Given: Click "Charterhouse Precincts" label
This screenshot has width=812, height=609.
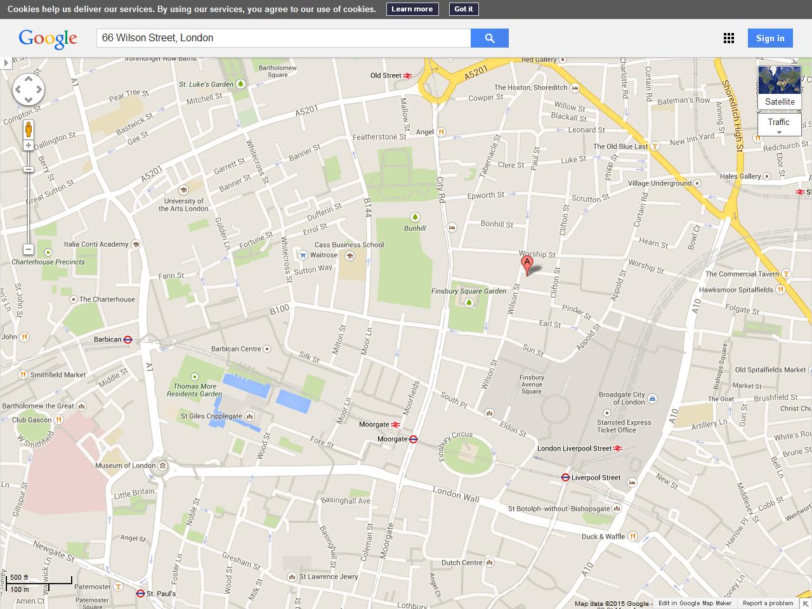Looking at the screenshot, I should [48, 262].
